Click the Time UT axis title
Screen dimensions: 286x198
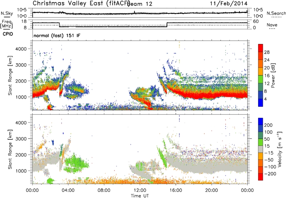click(x=140, y=196)
